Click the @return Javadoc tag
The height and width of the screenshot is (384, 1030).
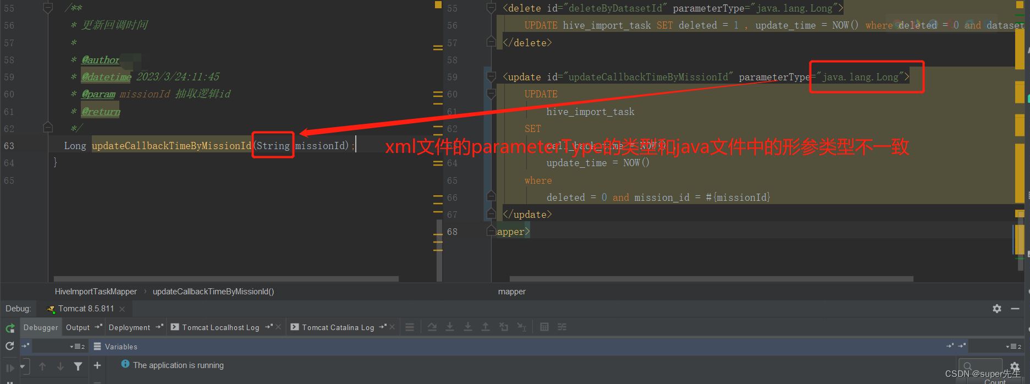[101, 112]
